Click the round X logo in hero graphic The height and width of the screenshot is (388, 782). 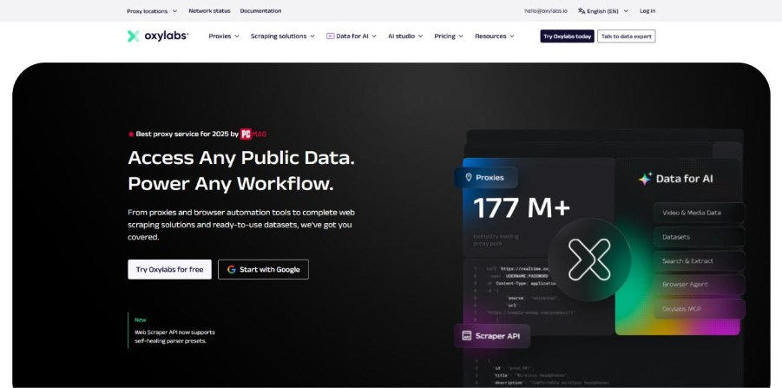[589, 260]
